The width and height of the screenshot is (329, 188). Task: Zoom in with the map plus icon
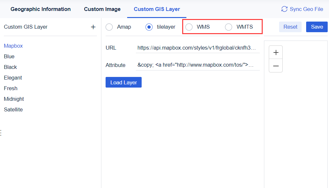point(276,52)
